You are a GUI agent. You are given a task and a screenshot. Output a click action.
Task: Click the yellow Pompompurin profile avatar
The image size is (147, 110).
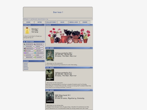[x=27, y=30]
